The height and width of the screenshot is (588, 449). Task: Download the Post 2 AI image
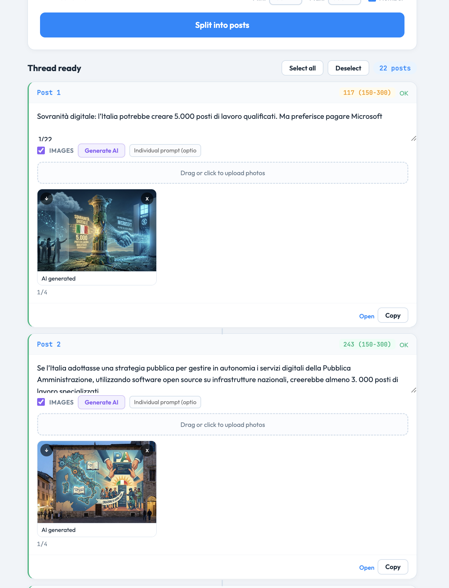[x=47, y=450]
